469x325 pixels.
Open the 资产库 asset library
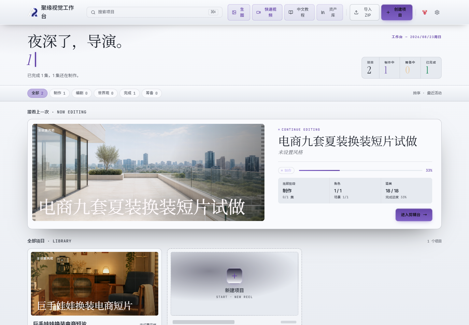click(x=330, y=12)
